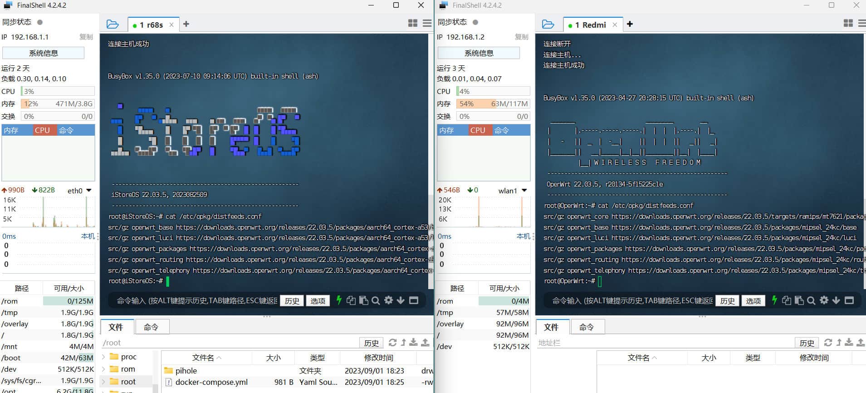
Task: Expand the proc folder in tree
Action: pyautogui.click(x=103, y=357)
